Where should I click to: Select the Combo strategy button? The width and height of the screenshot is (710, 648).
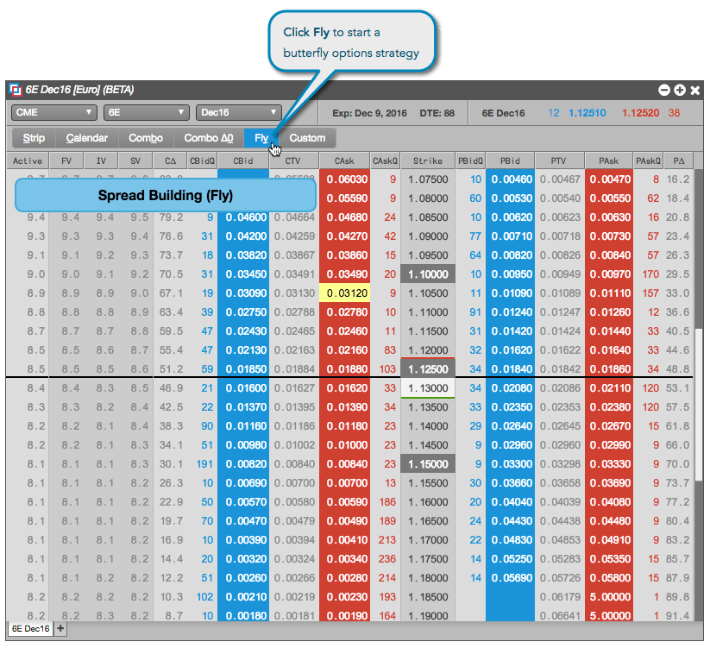click(x=146, y=138)
